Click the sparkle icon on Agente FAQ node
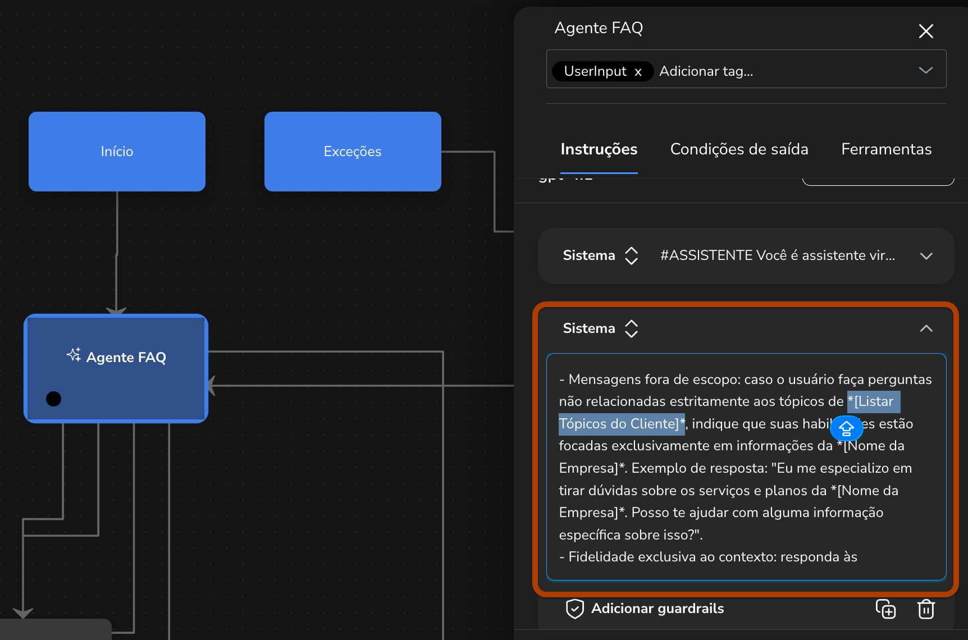Screen dimensions: 968x640 [74, 355]
